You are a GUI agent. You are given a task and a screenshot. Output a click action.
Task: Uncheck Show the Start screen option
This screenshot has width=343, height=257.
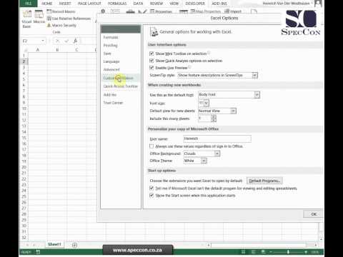tap(151, 196)
